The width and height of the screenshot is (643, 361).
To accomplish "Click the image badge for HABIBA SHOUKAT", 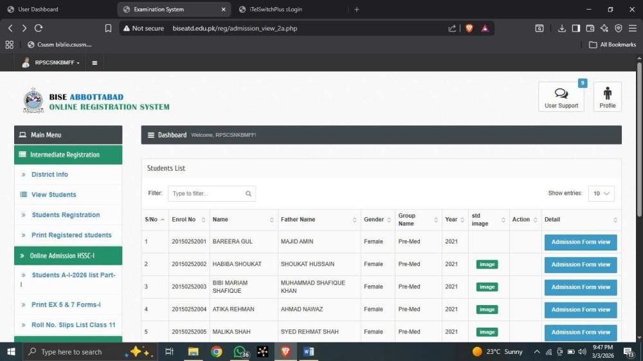I will [x=487, y=265].
